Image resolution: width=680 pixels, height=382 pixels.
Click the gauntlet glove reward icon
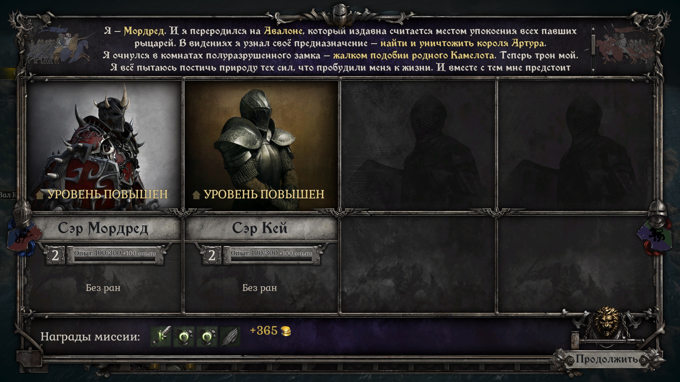pyautogui.click(x=230, y=336)
